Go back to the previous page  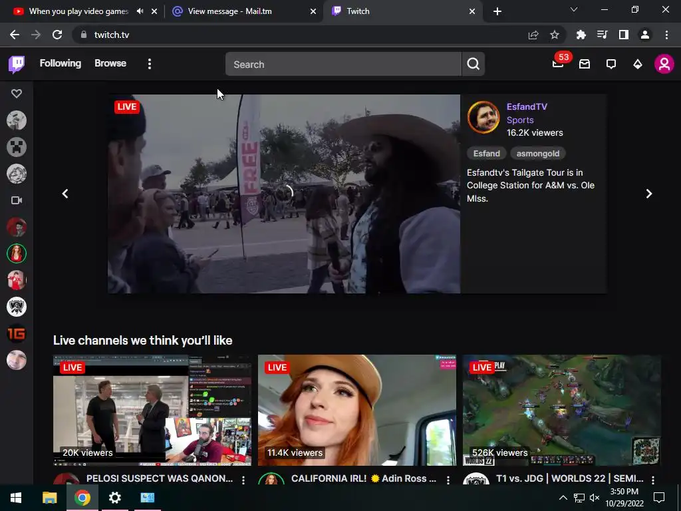[15, 35]
